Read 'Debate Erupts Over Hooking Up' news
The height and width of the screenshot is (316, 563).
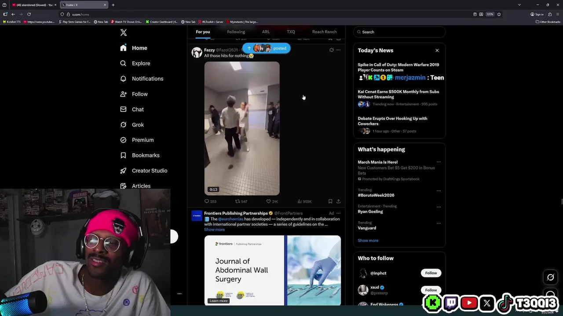click(x=392, y=121)
